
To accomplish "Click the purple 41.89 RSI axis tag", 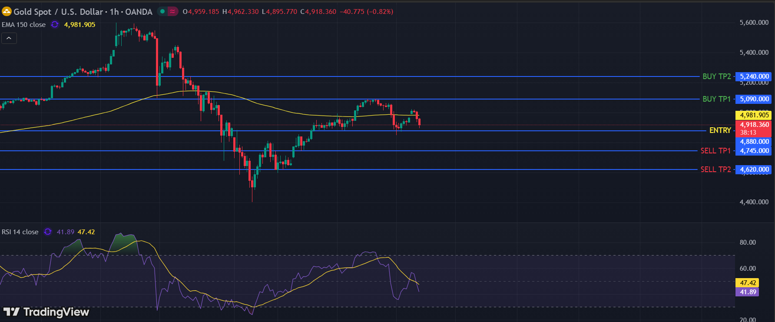I will coord(748,292).
